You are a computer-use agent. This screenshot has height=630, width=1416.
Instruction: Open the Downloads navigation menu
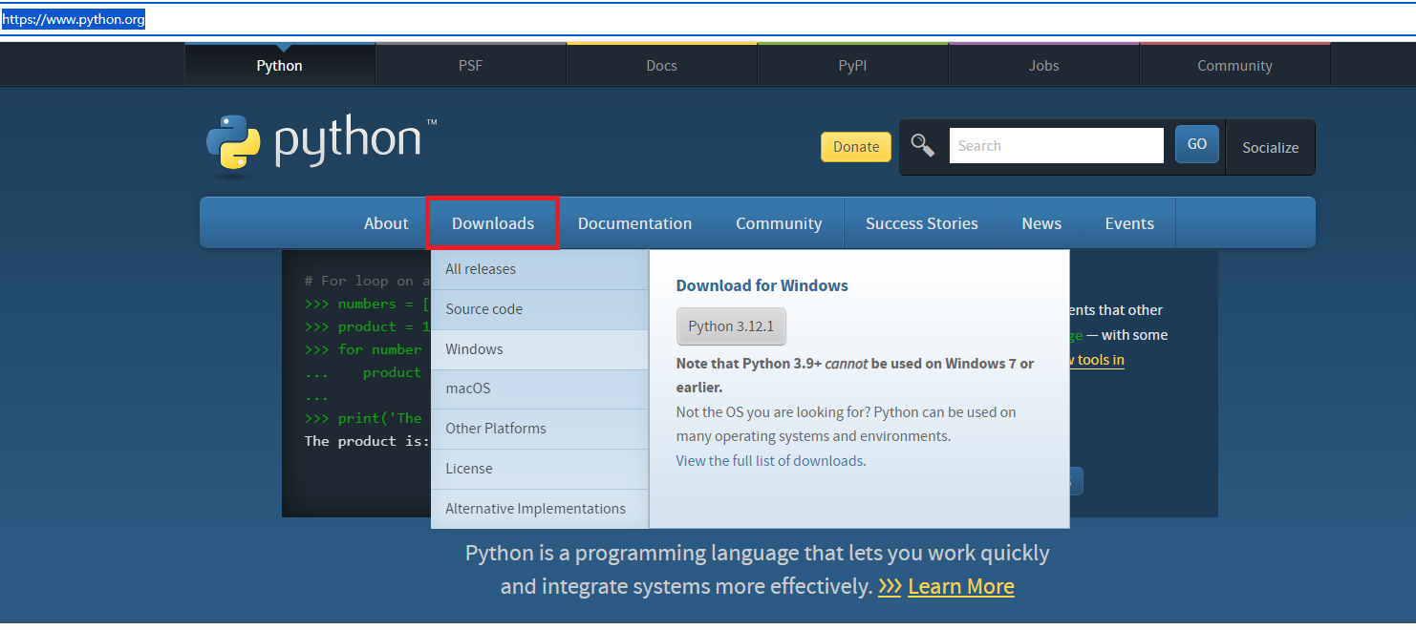[x=493, y=223]
